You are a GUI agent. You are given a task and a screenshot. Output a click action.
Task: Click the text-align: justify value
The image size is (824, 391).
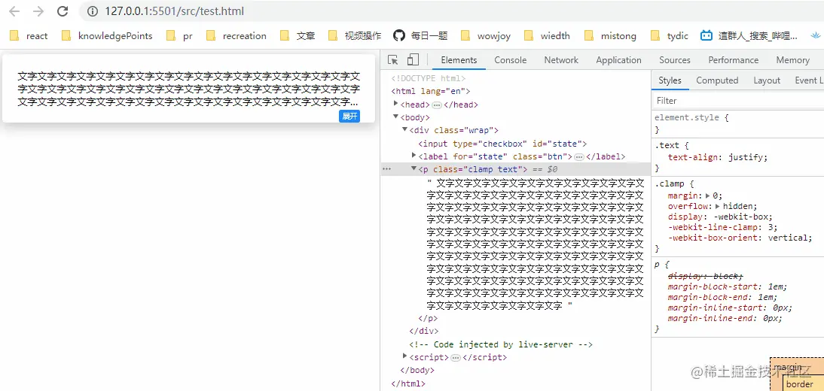point(746,157)
